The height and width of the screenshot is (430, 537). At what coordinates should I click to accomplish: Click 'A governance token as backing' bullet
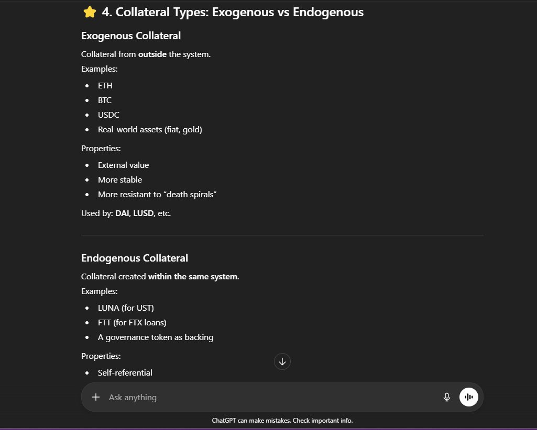click(156, 337)
